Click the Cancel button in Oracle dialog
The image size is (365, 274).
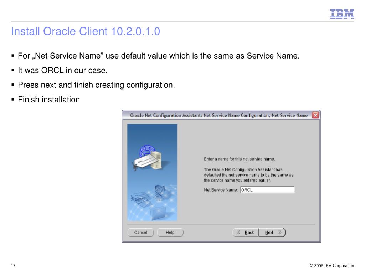click(140, 232)
